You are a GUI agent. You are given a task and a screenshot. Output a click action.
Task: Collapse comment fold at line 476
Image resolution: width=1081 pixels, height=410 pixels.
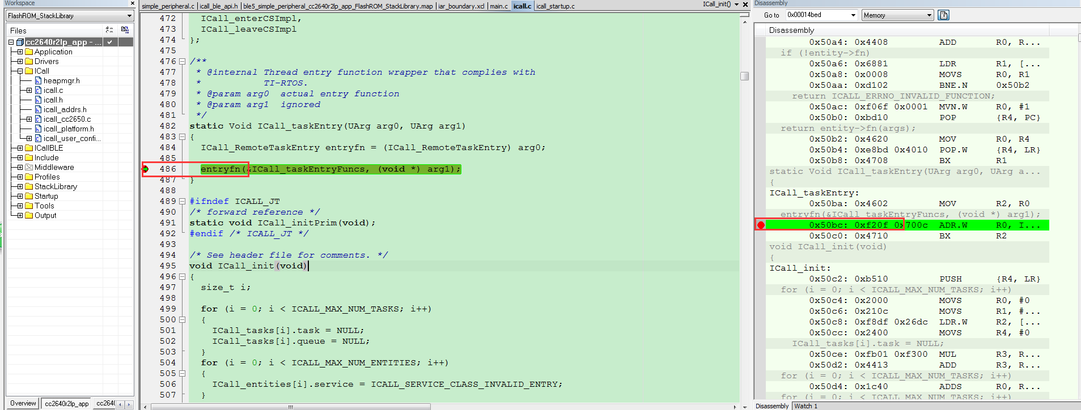tap(182, 62)
